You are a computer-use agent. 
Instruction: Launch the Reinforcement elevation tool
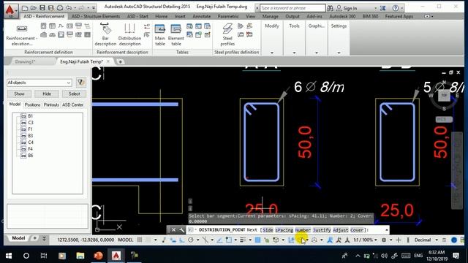click(x=21, y=35)
